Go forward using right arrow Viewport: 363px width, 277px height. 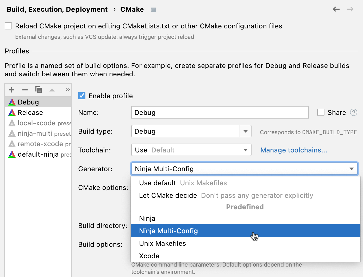coord(350,9)
